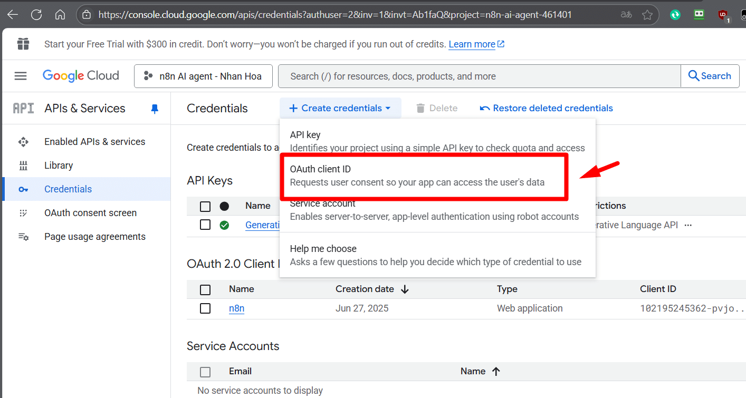The image size is (746, 398).
Task: Click the blue Search button
Action: (710, 76)
